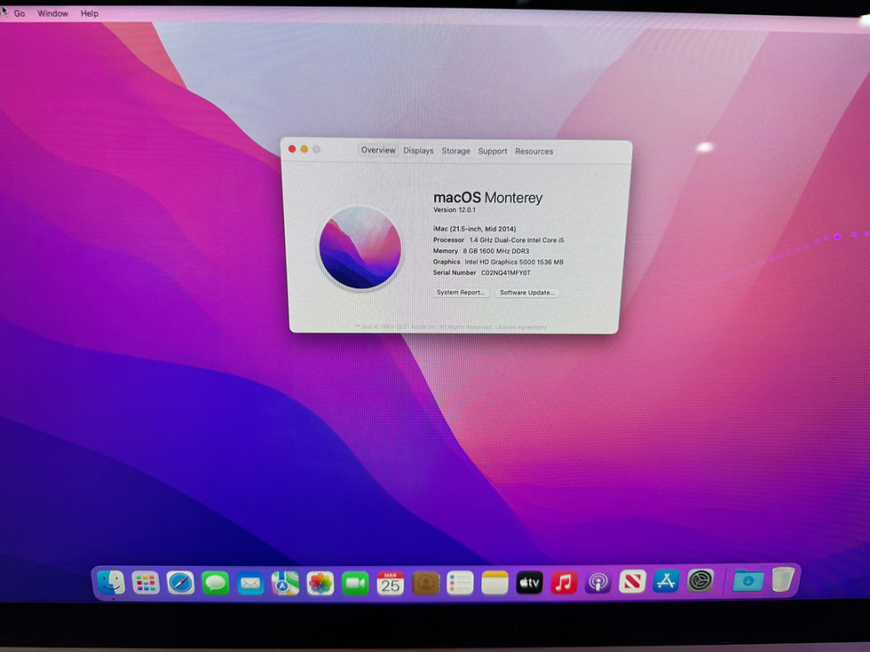
Task: Click the Software Update... button
Action: point(527,292)
